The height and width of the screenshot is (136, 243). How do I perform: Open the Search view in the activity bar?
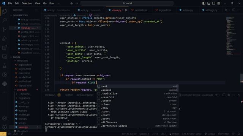pos(5,20)
